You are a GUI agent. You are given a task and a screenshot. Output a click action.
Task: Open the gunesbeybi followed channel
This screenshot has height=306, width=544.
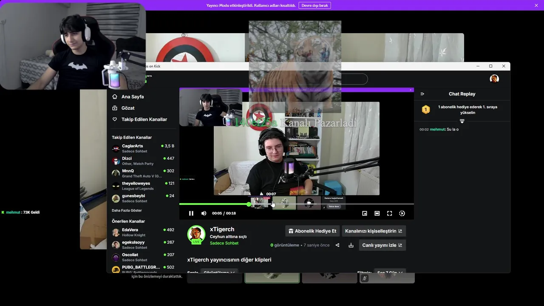point(143,198)
